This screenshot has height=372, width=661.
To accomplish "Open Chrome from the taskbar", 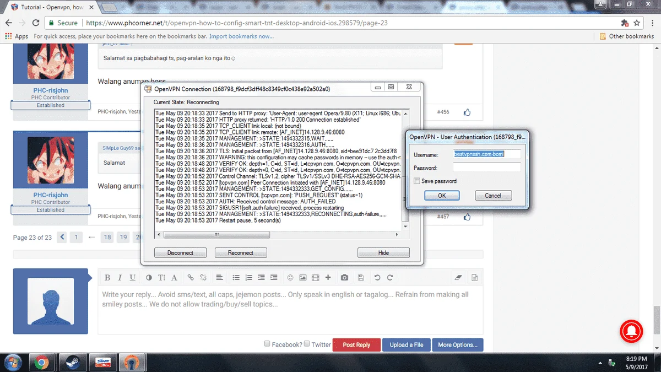I will [x=41, y=362].
